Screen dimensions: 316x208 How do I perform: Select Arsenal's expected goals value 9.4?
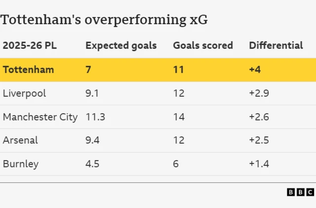[92, 140]
